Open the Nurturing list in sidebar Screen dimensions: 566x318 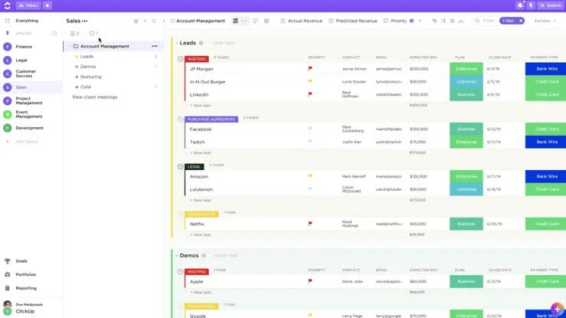pyautogui.click(x=91, y=77)
